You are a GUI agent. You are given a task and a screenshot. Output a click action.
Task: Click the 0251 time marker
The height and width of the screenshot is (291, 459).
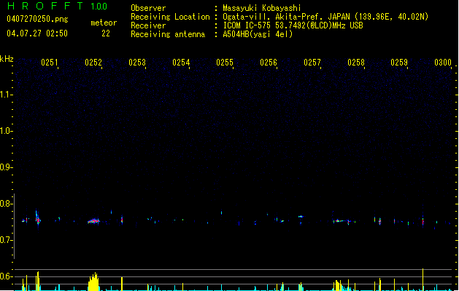(50, 63)
